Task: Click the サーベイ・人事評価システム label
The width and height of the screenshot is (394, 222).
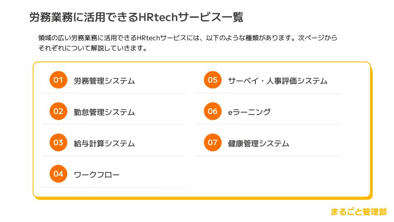Action: (277, 81)
